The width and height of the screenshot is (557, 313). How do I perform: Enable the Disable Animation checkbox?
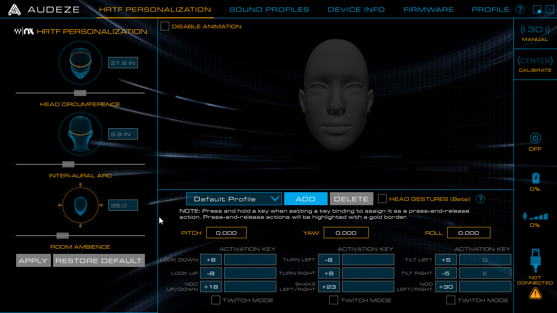(165, 26)
